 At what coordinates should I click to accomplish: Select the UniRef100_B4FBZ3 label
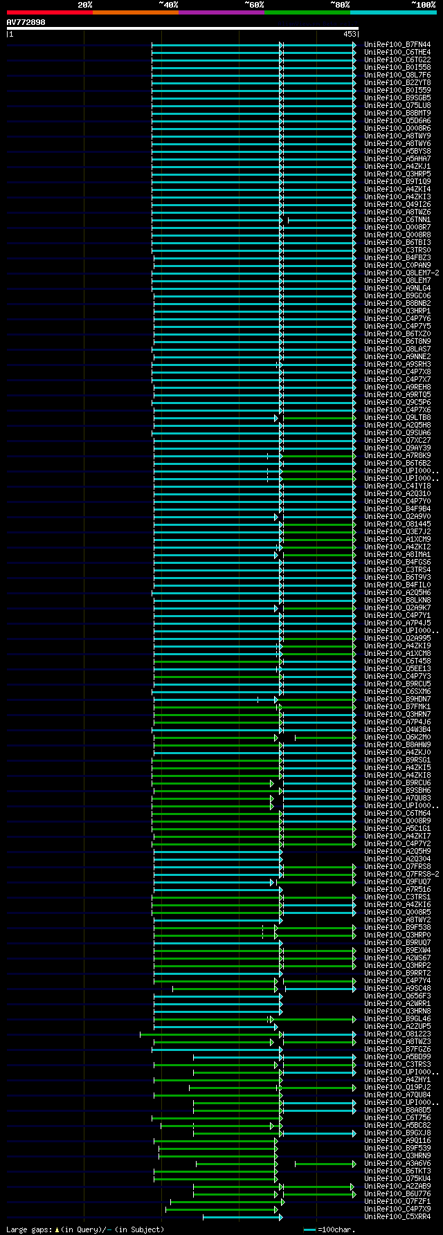[x=397, y=257]
